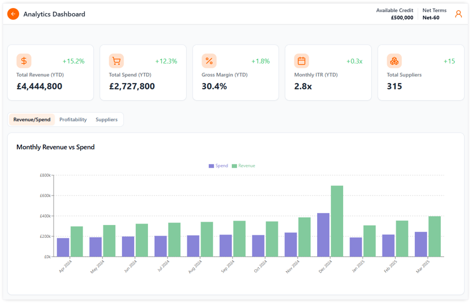471x303 pixels.
Task: Click the Available Credit £500,000 value
Action: pos(402,17)
